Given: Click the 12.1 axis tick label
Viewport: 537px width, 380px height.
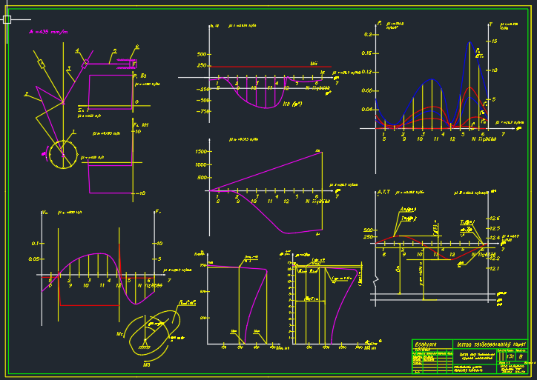Looking at the screenshot, I should 495,269.
